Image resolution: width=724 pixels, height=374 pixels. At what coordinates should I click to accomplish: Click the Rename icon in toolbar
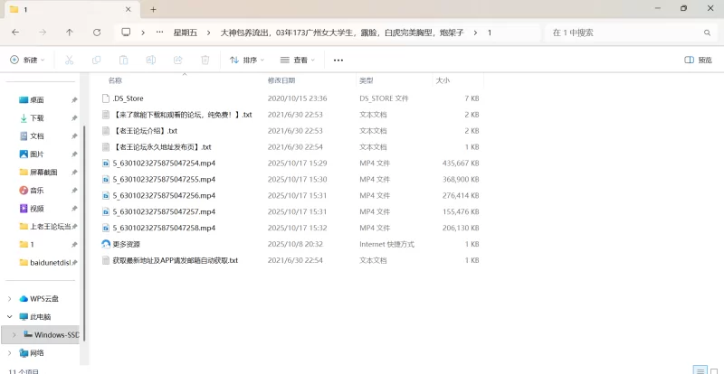(x=150, y=60)
